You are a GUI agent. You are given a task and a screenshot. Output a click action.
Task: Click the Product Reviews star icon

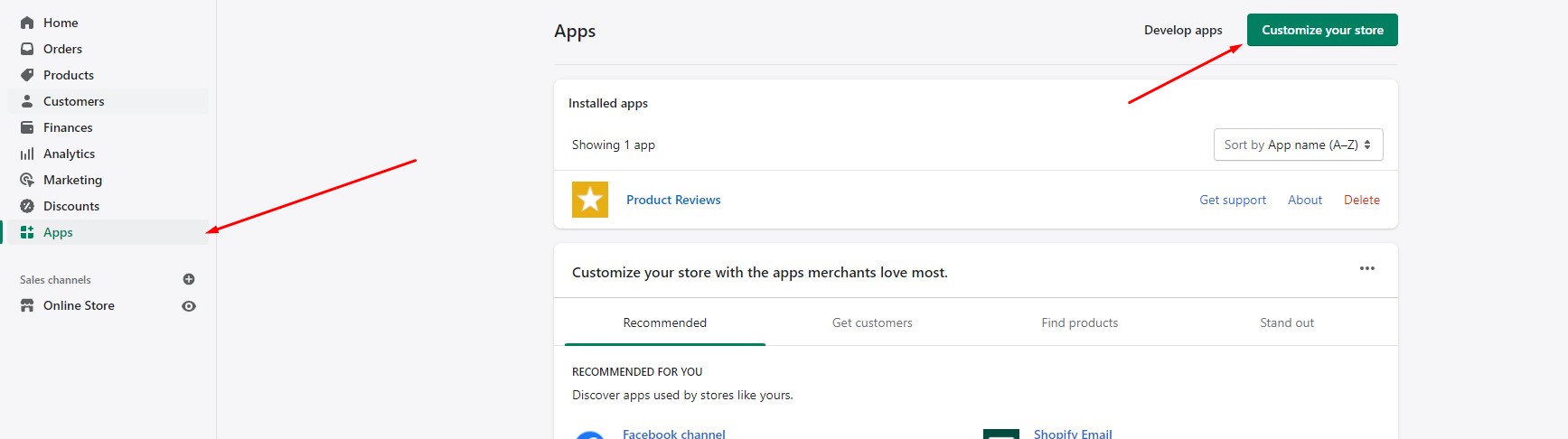[x=590, y=200]
